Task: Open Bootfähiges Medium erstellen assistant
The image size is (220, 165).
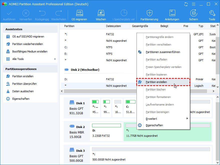Action: click(30, 51)
